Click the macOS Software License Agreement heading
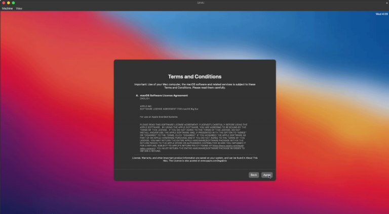Screen dimensions: 389x214 tap(164, 95)
